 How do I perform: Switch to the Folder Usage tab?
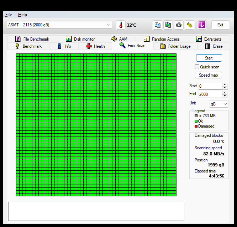pyautogui.click(x=175, y=46)
